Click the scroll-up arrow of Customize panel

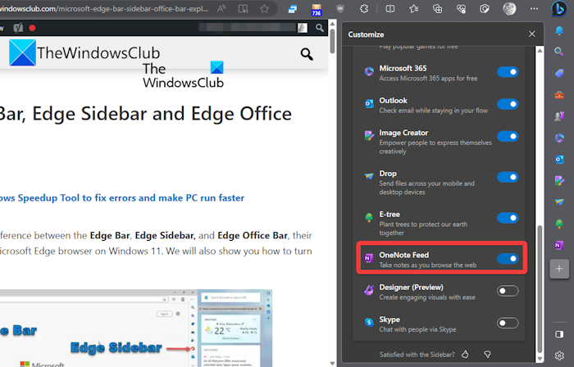540,51
